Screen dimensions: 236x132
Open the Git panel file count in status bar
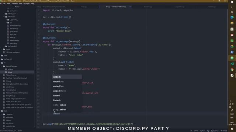pyautogui.click(x=224, y=131)
